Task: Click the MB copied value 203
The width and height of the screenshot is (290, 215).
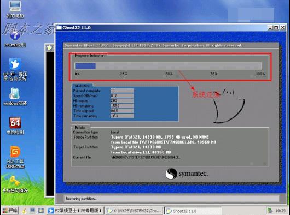Action: coord(122,100)
